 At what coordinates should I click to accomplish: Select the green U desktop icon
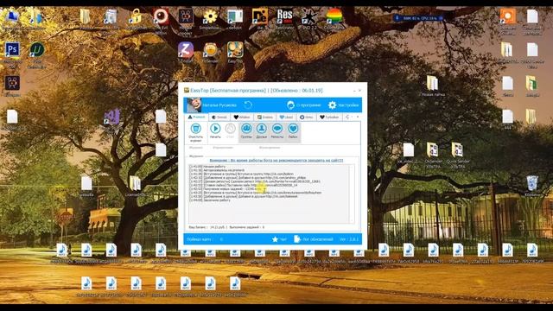coord(37,50)
